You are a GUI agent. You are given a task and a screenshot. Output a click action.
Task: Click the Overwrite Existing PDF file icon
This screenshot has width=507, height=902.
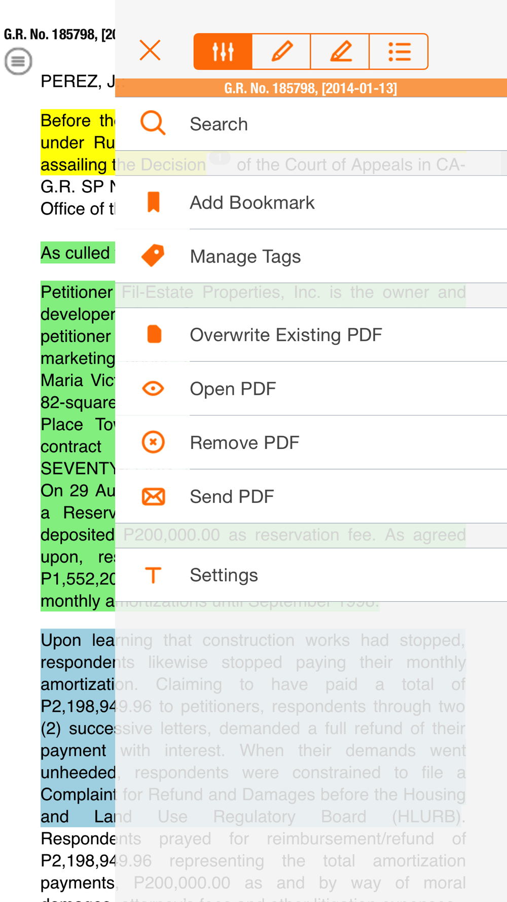pos(154,335)
